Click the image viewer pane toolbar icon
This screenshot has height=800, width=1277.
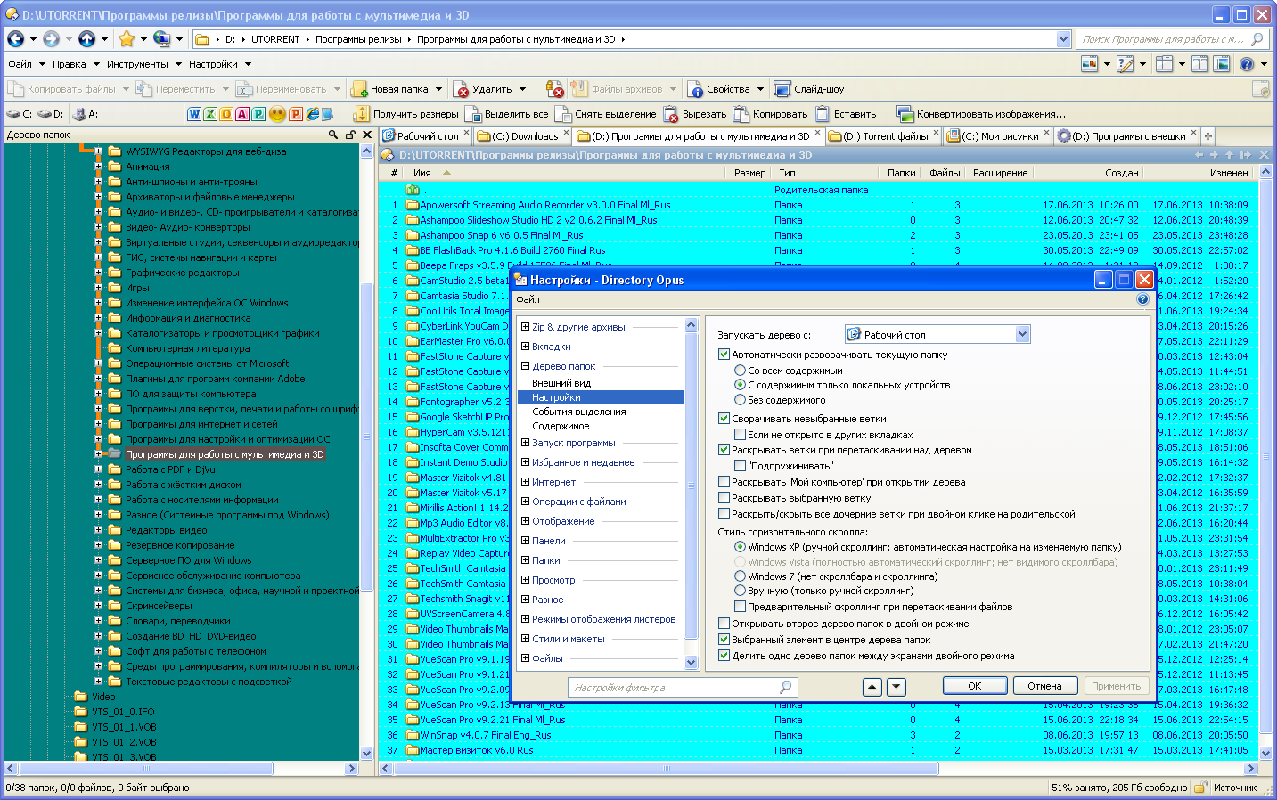(1222, 64)
